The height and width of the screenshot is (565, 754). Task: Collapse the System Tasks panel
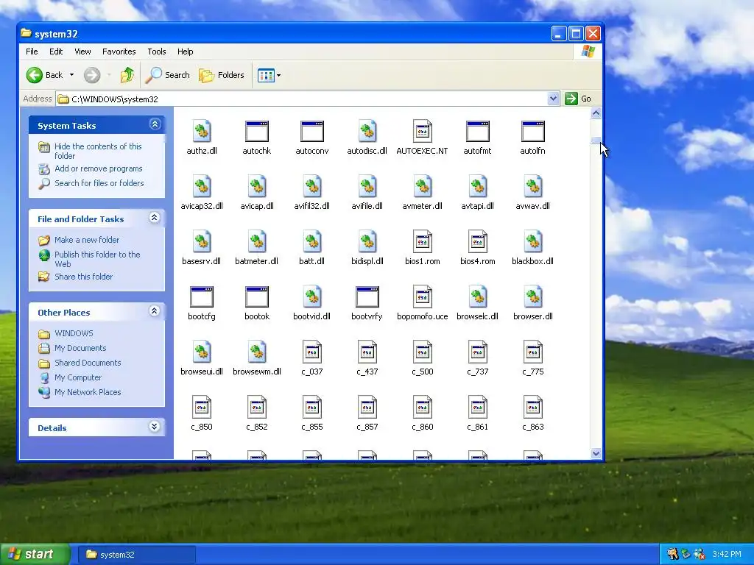tap(155, 124)
